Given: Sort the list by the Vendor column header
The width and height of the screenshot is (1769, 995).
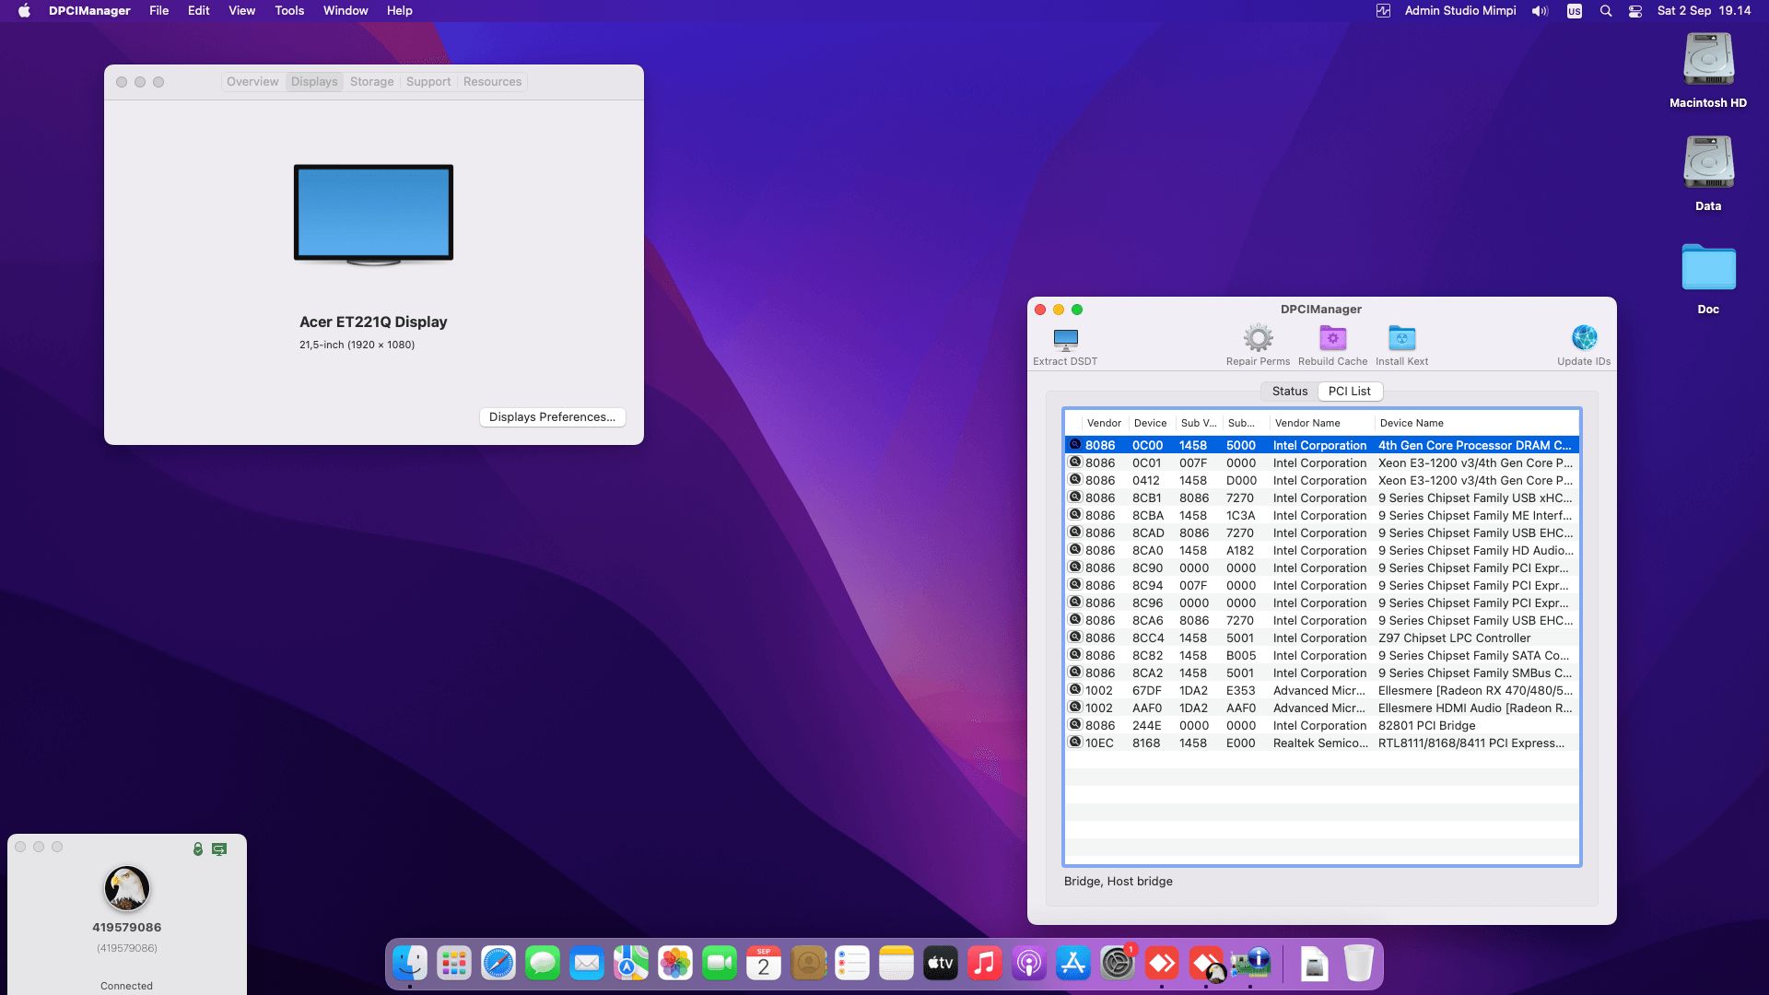Looking at the screenshot, I should pos(1104,423).
